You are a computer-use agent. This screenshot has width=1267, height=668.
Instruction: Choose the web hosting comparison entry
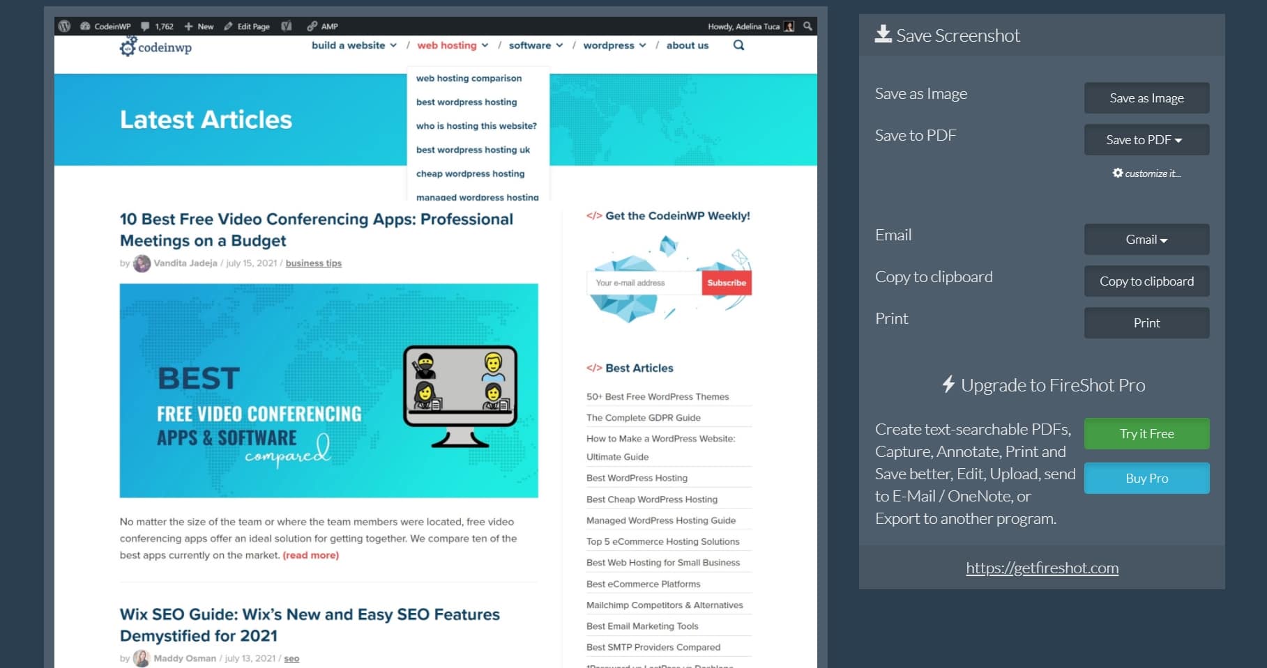(469, 79)
